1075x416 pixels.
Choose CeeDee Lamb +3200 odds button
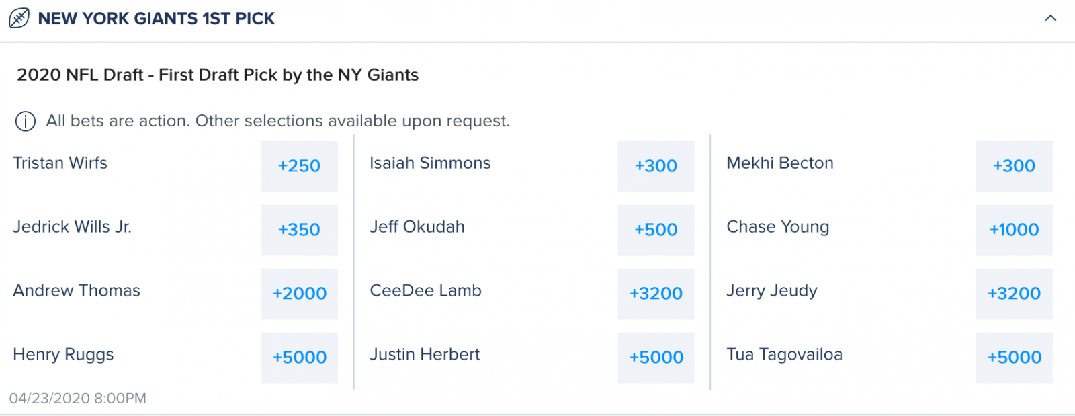(656, 294)
